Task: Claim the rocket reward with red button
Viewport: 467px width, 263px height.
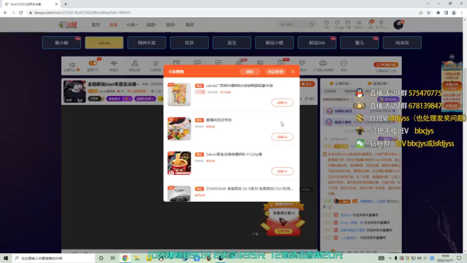Action: tap(283, 231)
